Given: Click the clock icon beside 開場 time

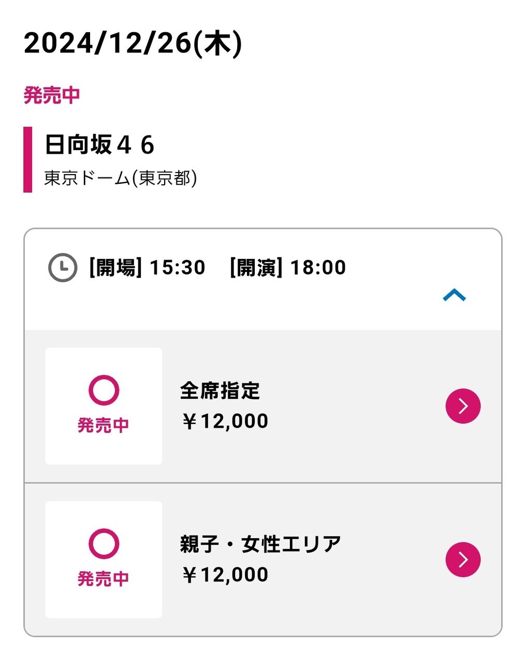Looking at the screenshot, I should 63,268.
